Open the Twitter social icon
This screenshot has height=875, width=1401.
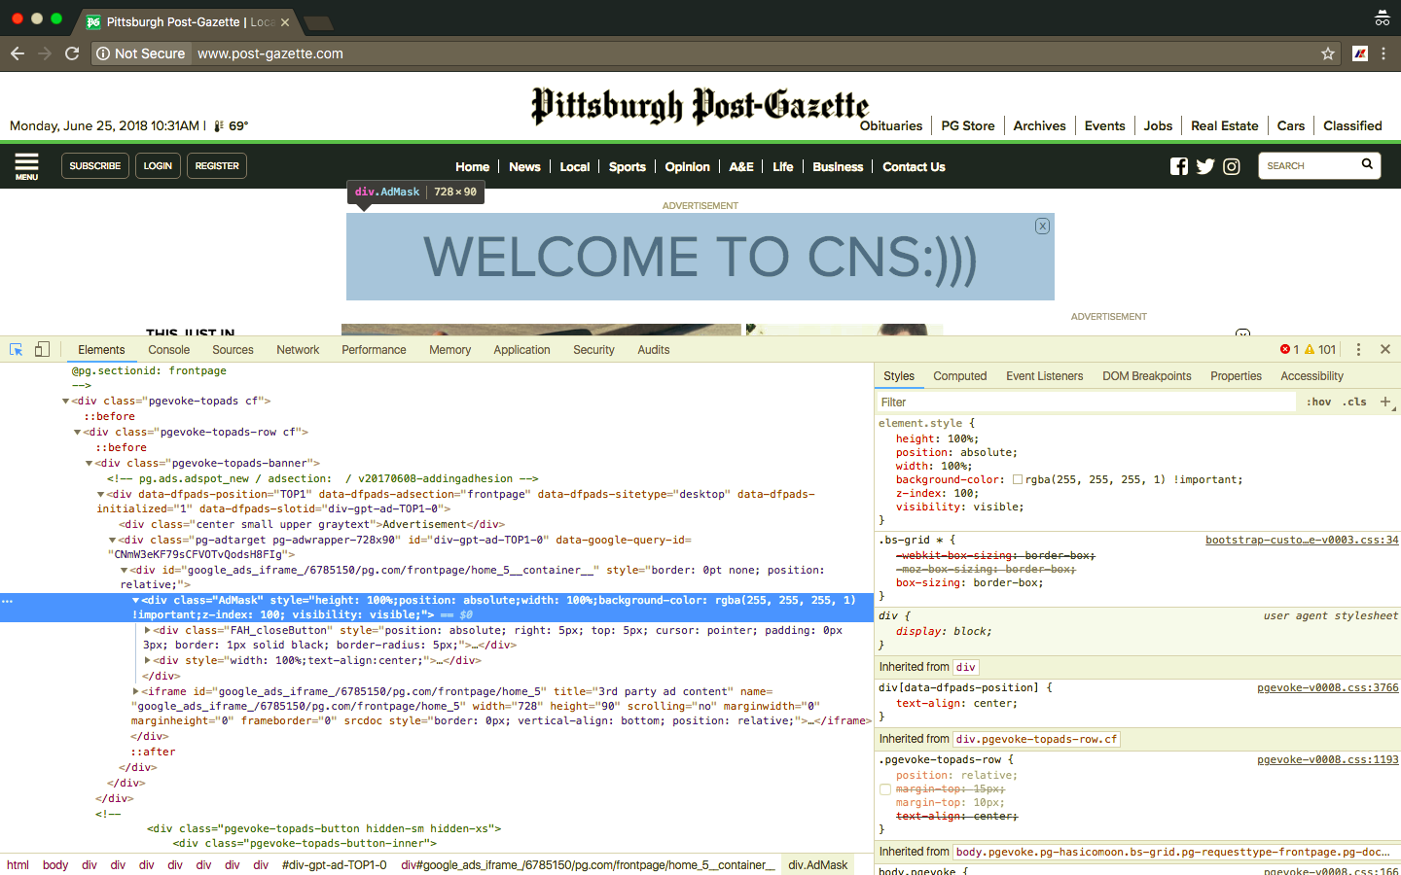pos(1205,166)
